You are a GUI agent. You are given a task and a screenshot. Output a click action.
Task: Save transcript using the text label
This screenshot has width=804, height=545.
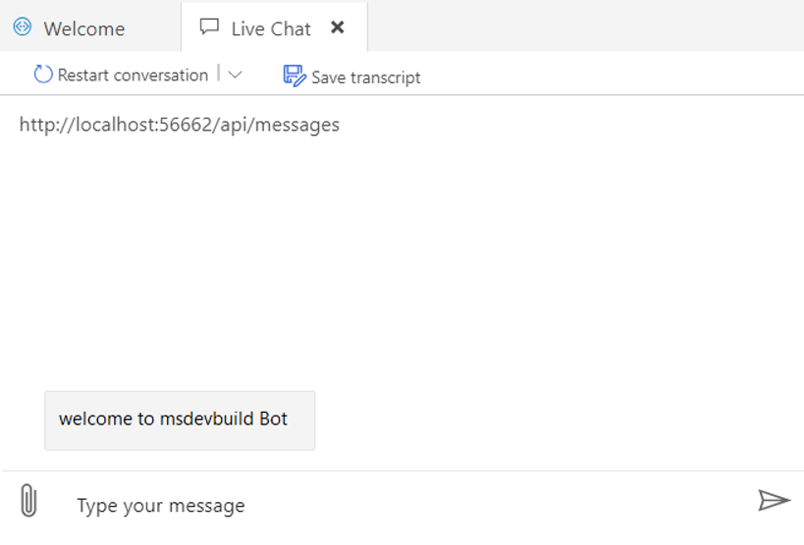pos(365,77)
